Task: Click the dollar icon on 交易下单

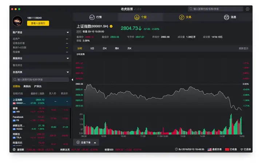Action: coord(78,142)
